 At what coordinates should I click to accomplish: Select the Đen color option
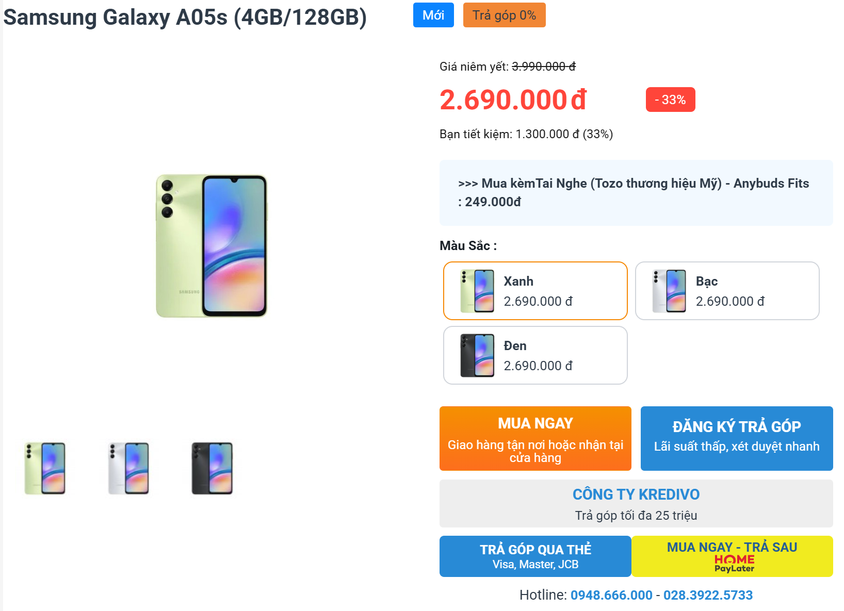535,355
